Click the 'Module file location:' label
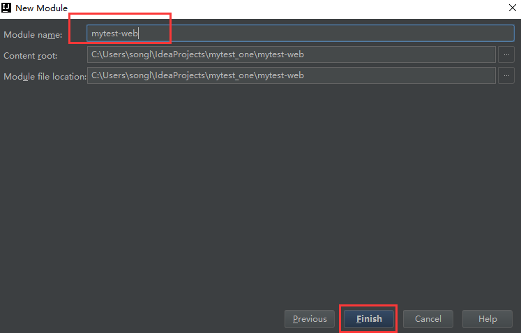 click(45, 77)
